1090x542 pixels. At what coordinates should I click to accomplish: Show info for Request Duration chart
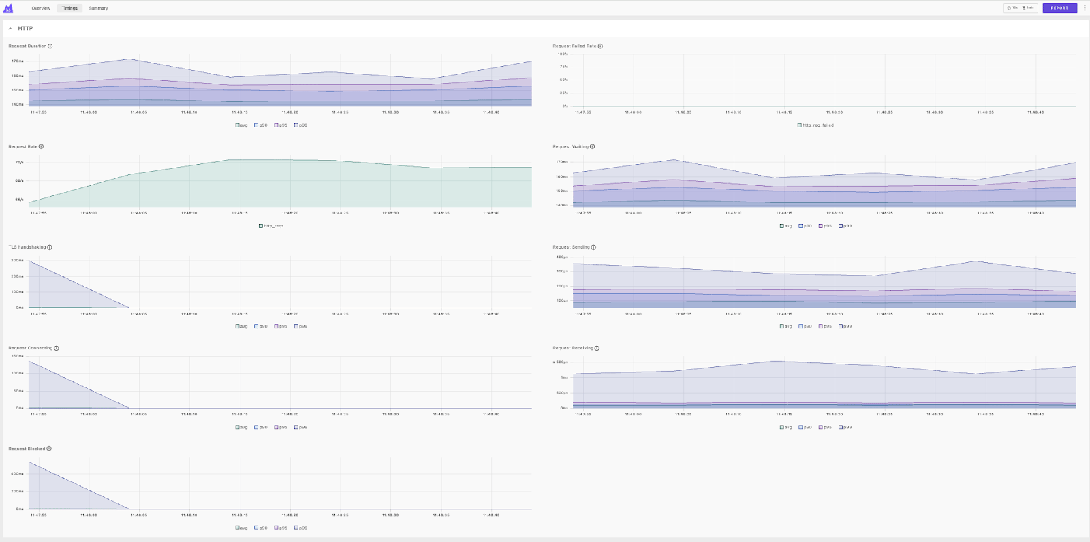coord(50,46)
